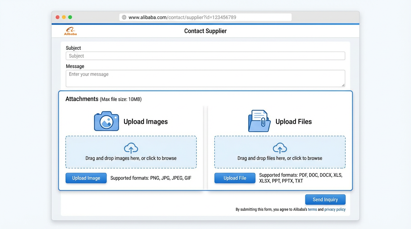Submit the form with Send Inquiry
The height and width of the screenshot is (229, 411).
(x=325, y=199)
